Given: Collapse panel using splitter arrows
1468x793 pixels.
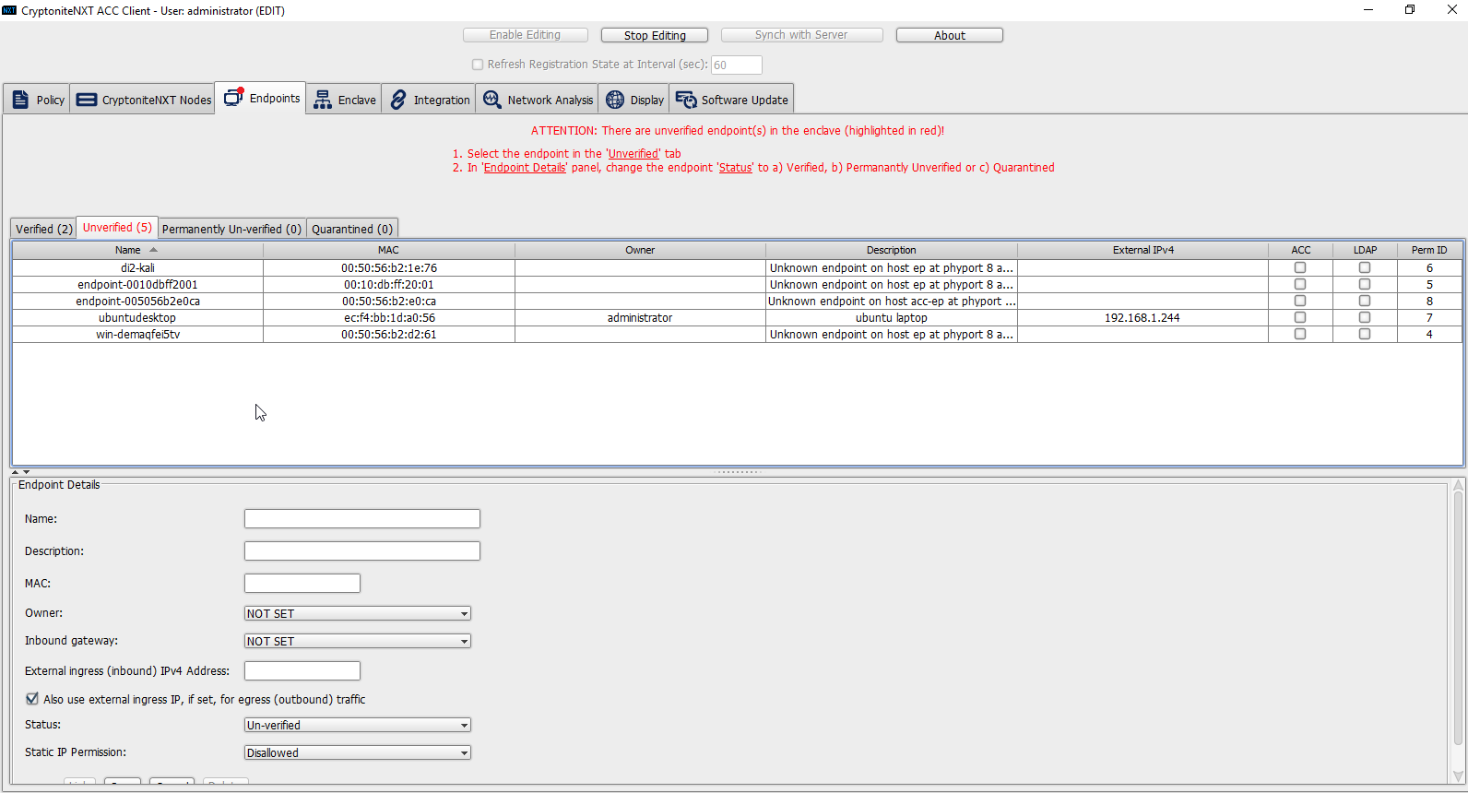Looking at the screenshot, I should coord(20,471).
